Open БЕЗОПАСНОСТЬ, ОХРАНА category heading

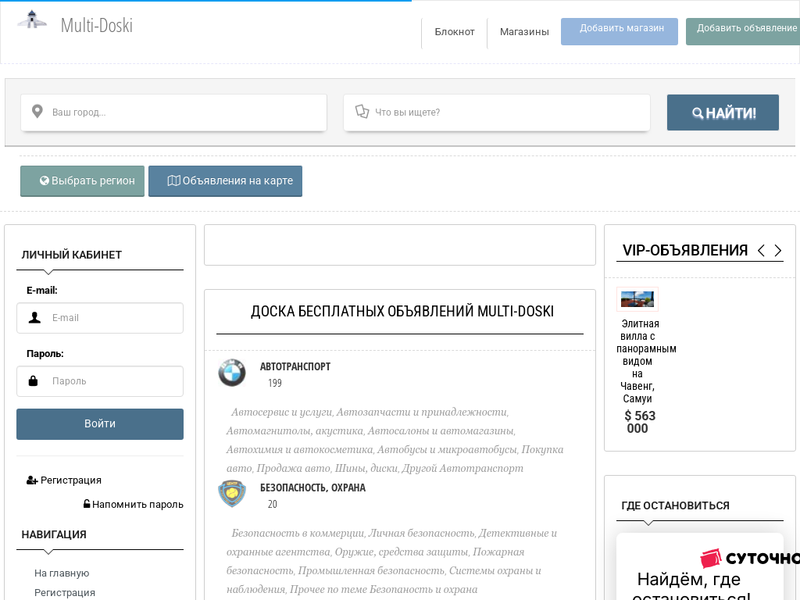click(312, 487)
